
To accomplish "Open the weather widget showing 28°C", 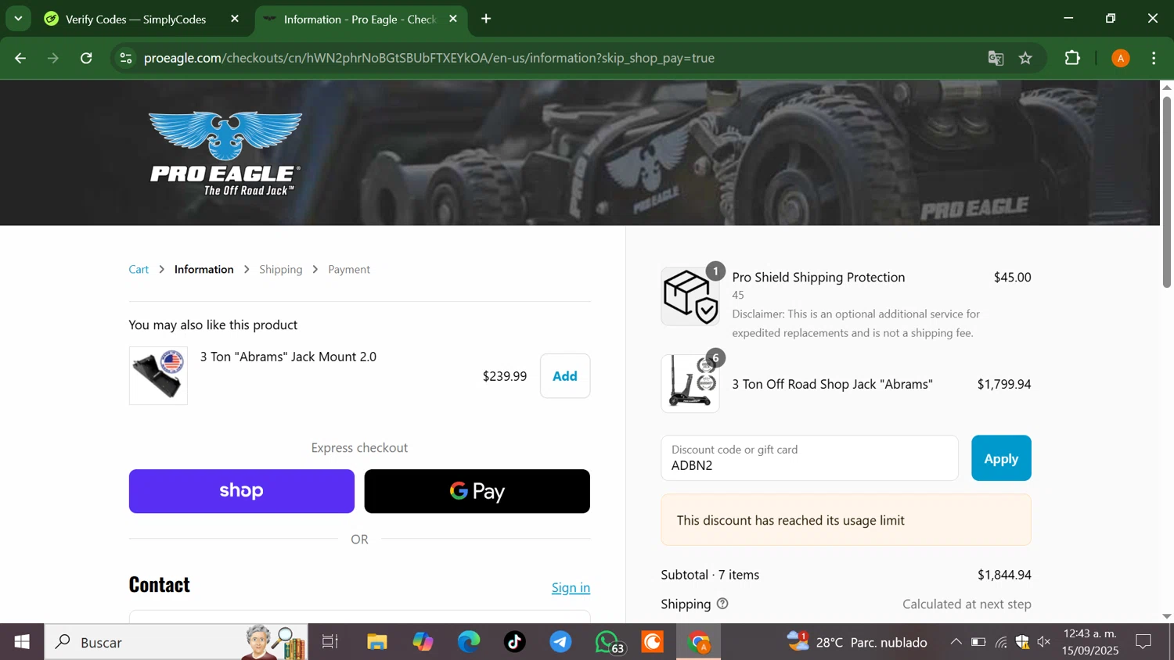I will pos(857,642).
